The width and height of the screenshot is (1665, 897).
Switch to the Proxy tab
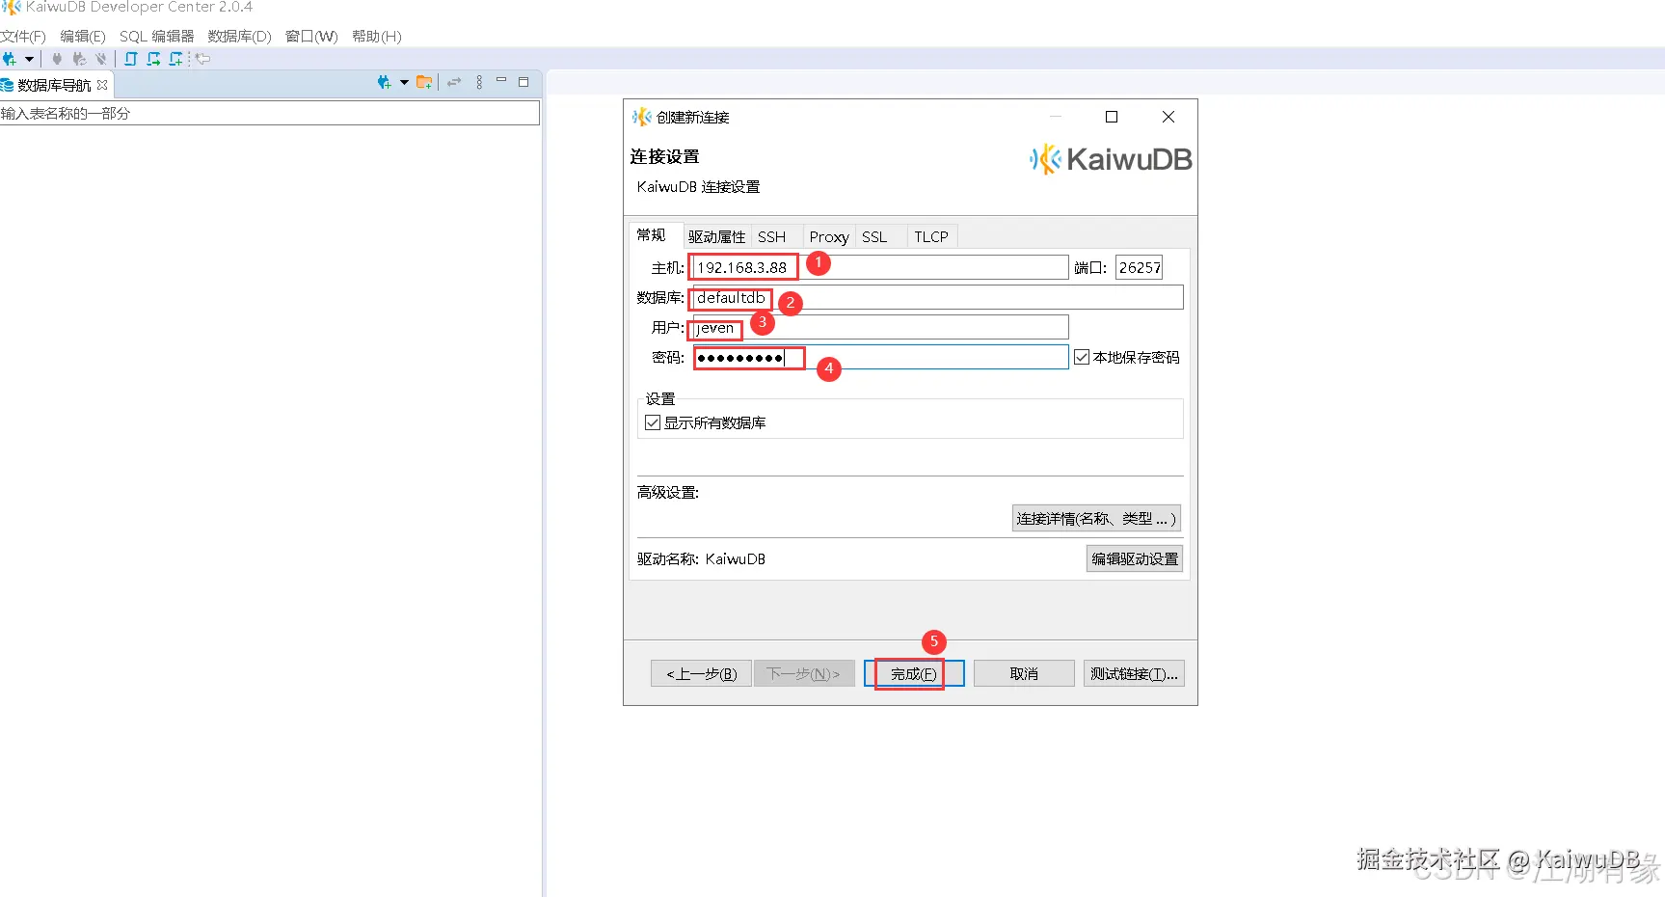click(829, 237)
